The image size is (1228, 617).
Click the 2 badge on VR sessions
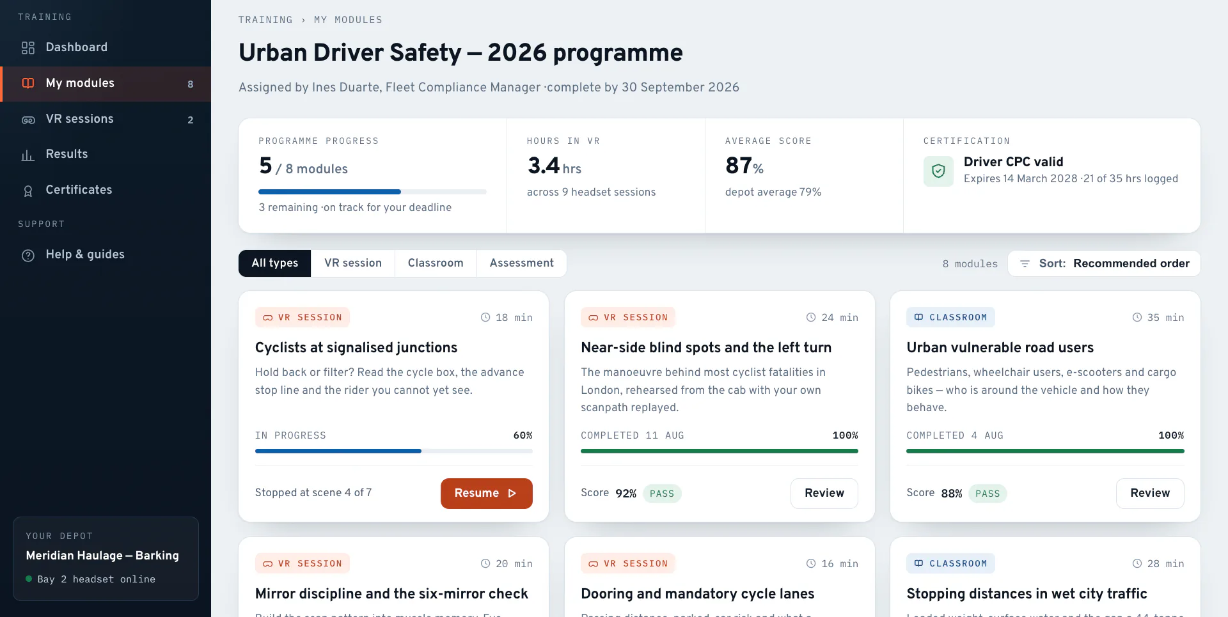click(x=191, y=120)
